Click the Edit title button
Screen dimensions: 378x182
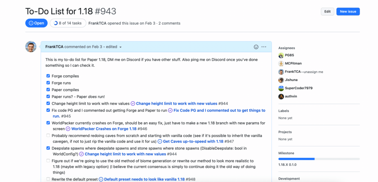(327, 11)
